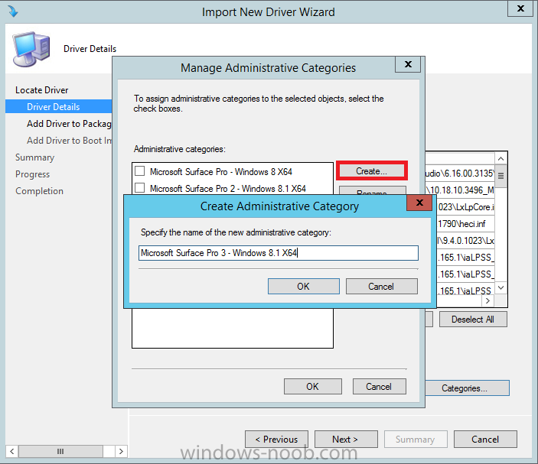Cancel the Create Administrative Category dialog
Screen dimensions: 538x464
click(381, 286)
